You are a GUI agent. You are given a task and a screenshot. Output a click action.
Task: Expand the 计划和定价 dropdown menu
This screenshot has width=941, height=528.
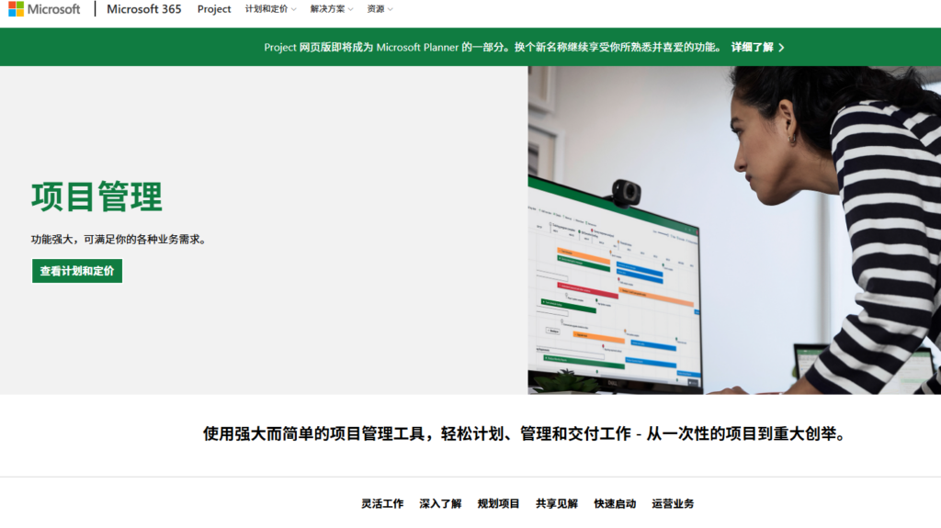271,9
